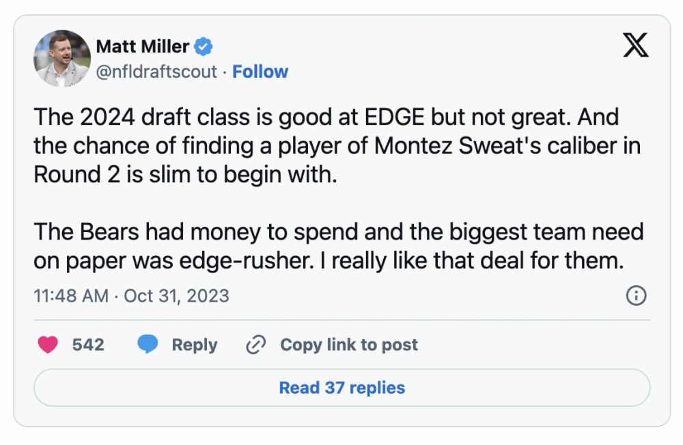
Task: Open Matt Miller's profile picture
Action: click(62, 59)
